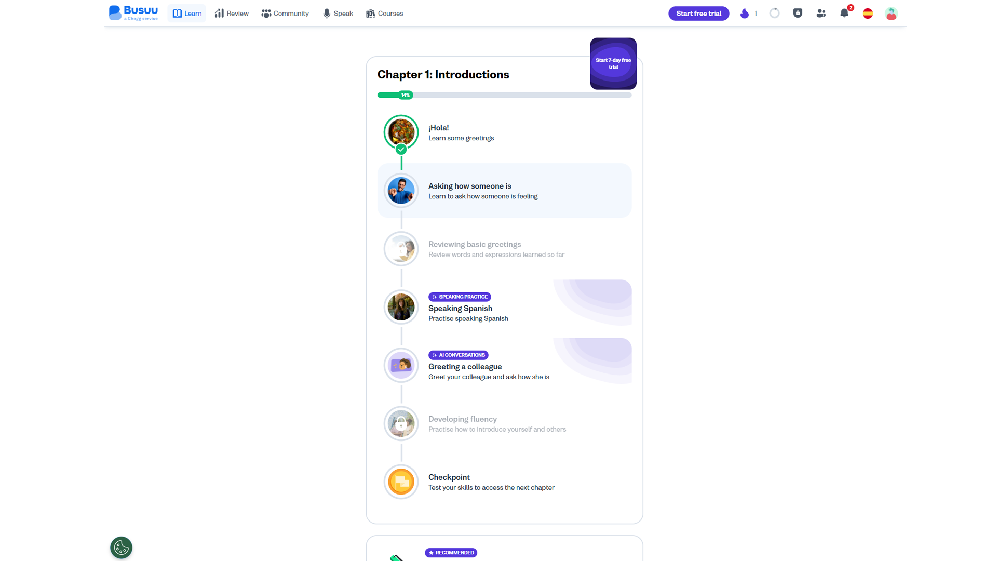997x561 pixels.
Task: Open the Review tab
Action: click(x=232, y=14)
